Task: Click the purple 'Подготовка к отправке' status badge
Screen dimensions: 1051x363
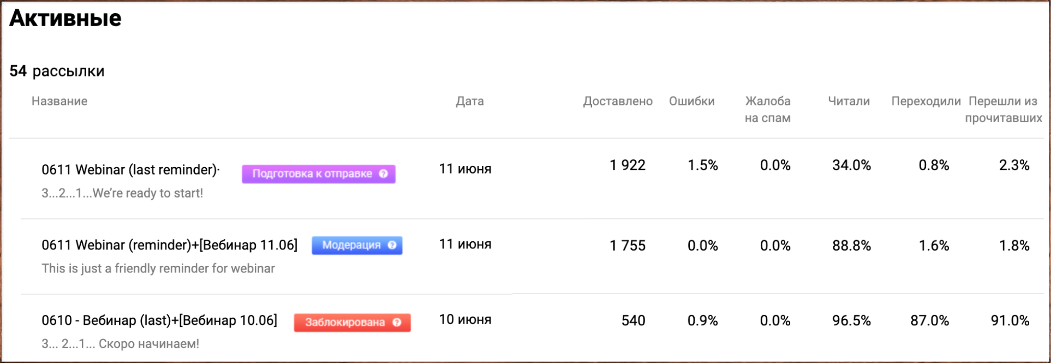Action: 312,174
